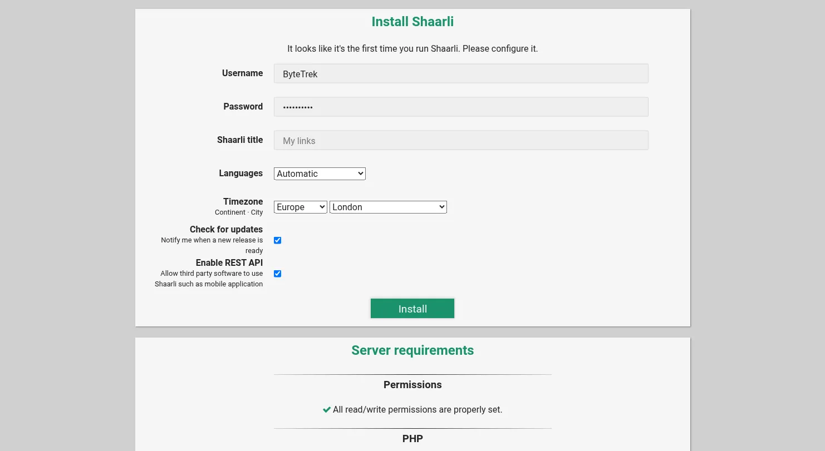Screen dimensions: 825x451
Task: Click inside the Username field containing ByteTrek
Action: (x=461, y=73)
